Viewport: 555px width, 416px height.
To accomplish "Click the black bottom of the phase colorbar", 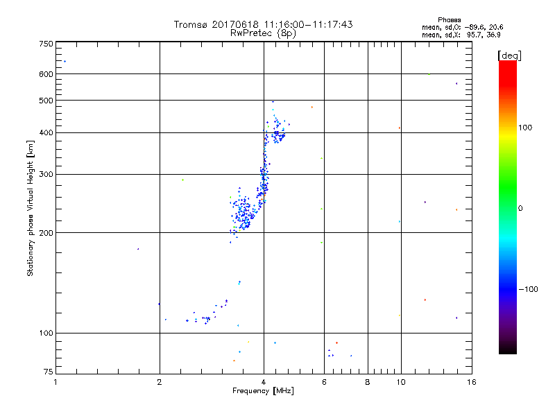I will (x=508, y=349).
